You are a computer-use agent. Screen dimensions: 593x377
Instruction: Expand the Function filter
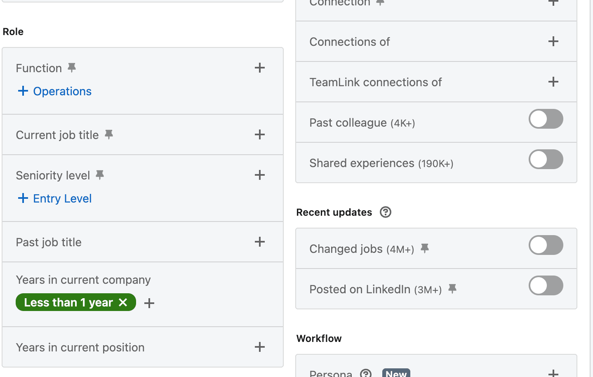click(x=260, y=68)
